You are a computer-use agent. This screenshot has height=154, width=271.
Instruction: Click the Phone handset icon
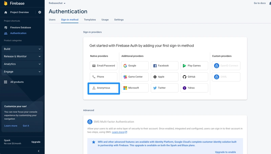(94, 77)
